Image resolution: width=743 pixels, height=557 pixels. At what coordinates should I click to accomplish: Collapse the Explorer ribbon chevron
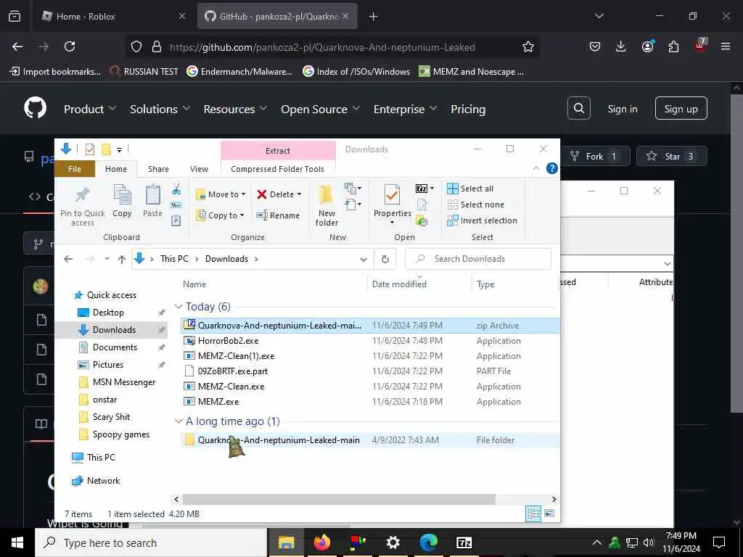(536, 168)
